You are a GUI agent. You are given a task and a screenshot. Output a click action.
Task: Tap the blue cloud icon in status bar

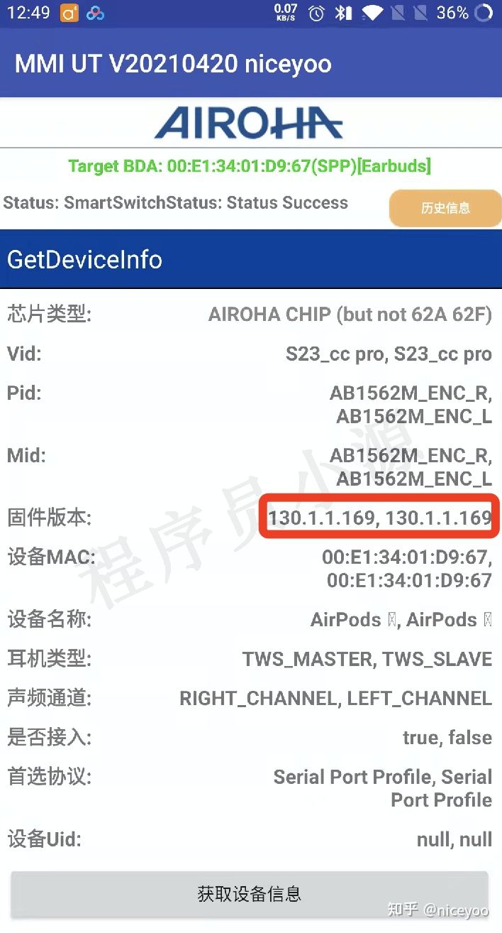coord(96,13)
